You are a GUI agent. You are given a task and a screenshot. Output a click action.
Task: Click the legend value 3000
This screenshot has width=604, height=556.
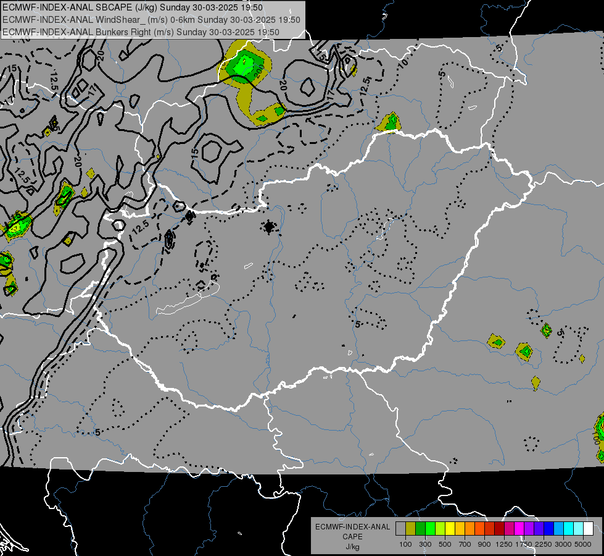click(563, 544)
